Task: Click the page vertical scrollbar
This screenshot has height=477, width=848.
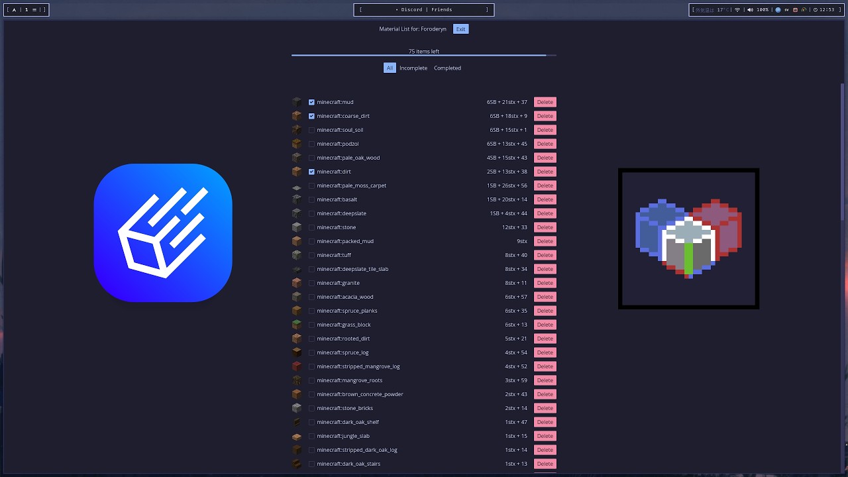Action: (843, 152)
